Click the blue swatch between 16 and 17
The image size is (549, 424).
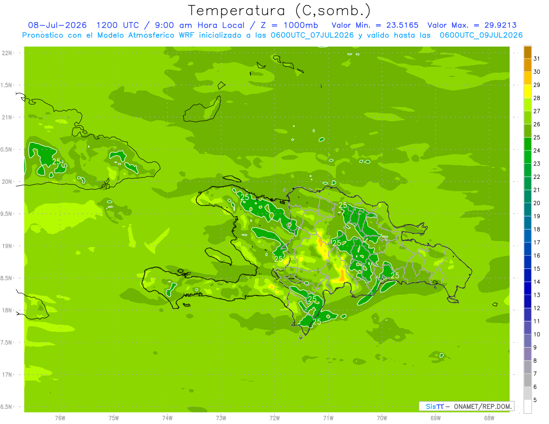coord(527,249)
